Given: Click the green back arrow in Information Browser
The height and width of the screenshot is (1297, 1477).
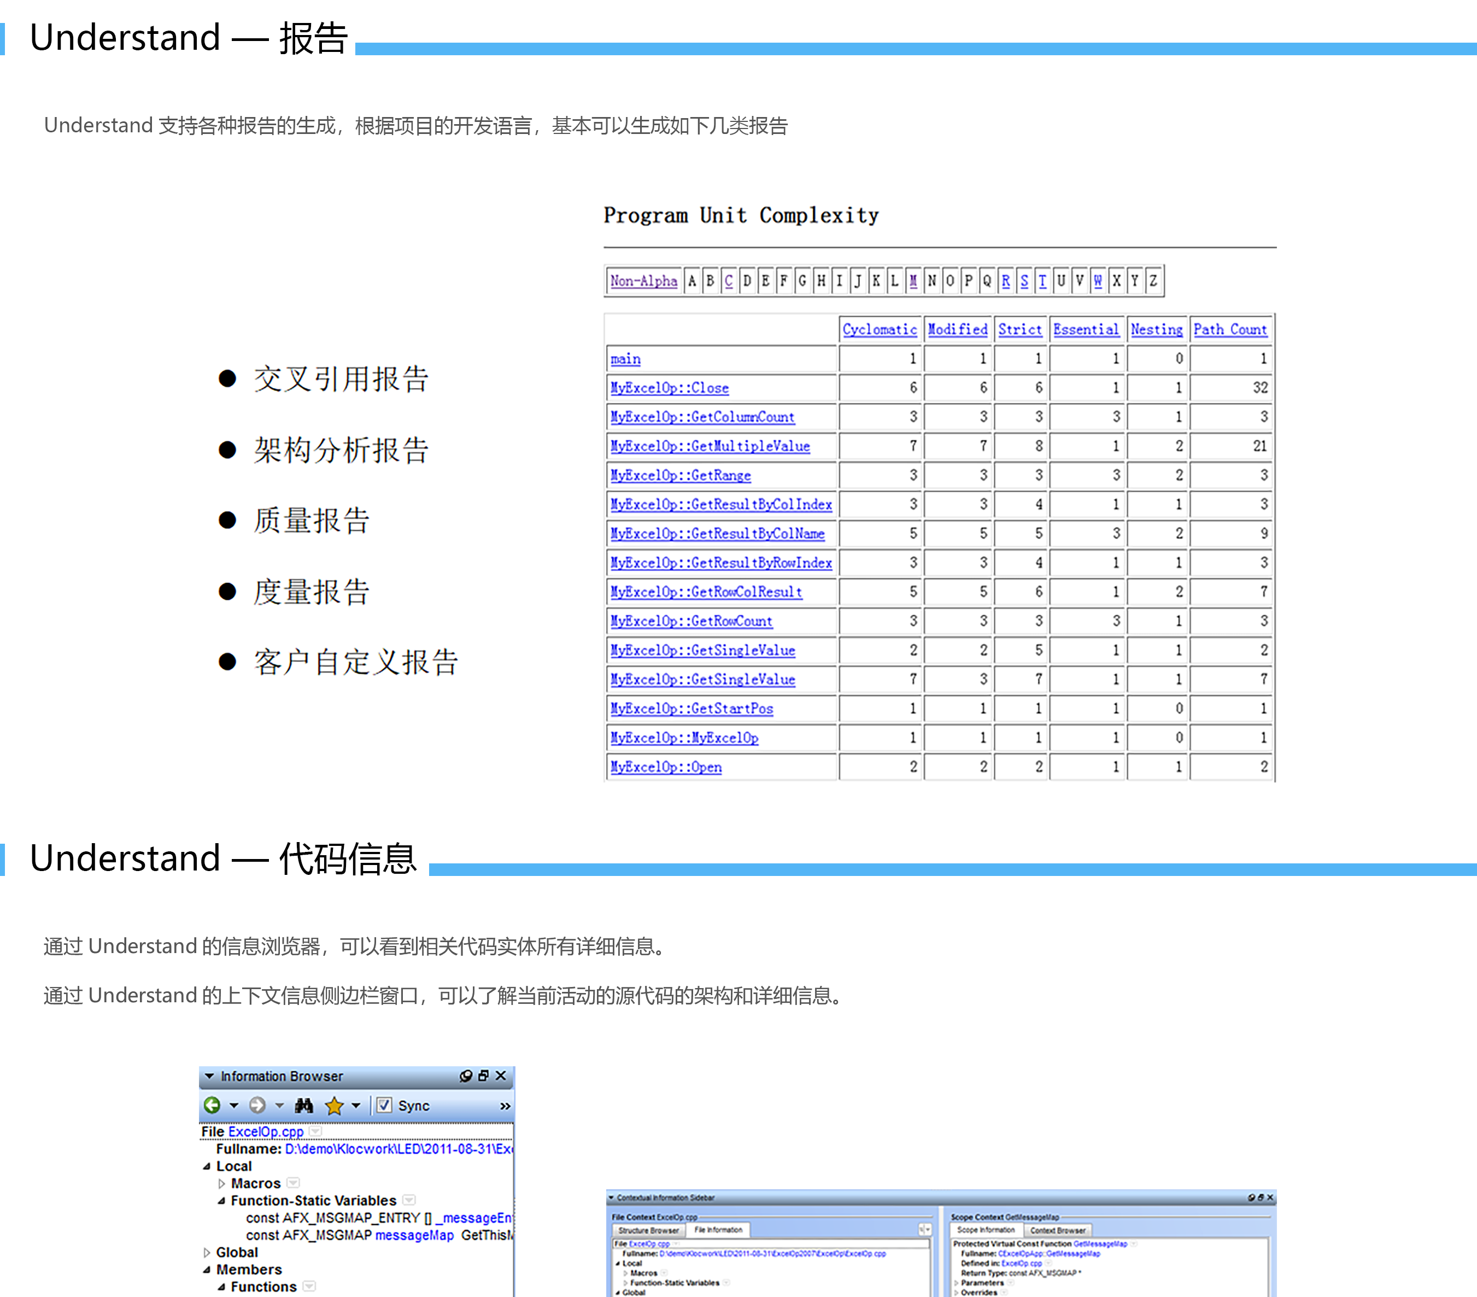Looking at the screenshot, I should coord(212,1105).
